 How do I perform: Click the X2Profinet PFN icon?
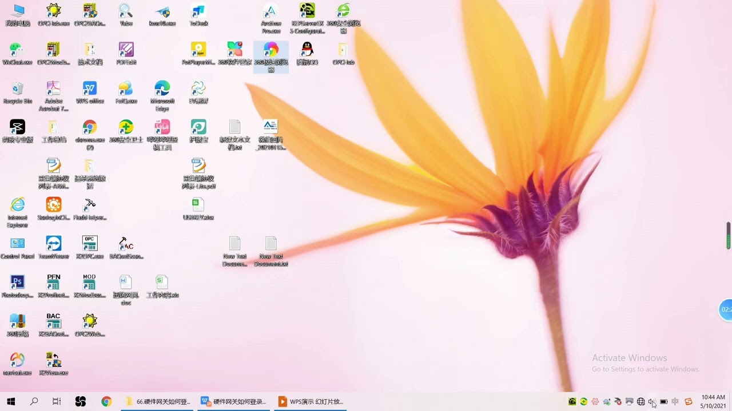pyautogui.click(x=53, y=287)
